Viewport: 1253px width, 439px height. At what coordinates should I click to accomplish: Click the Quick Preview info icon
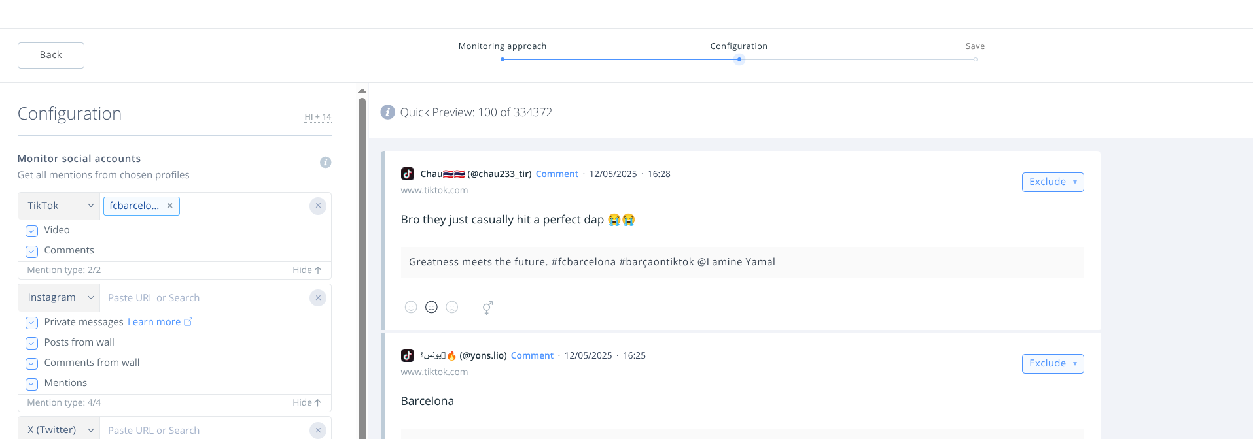click(x=388, y=112)
